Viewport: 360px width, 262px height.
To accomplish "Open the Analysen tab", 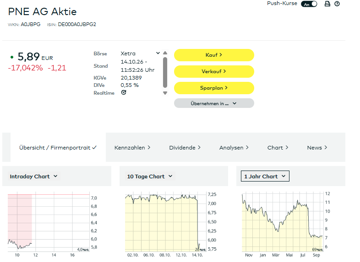I will pos(234,148).
